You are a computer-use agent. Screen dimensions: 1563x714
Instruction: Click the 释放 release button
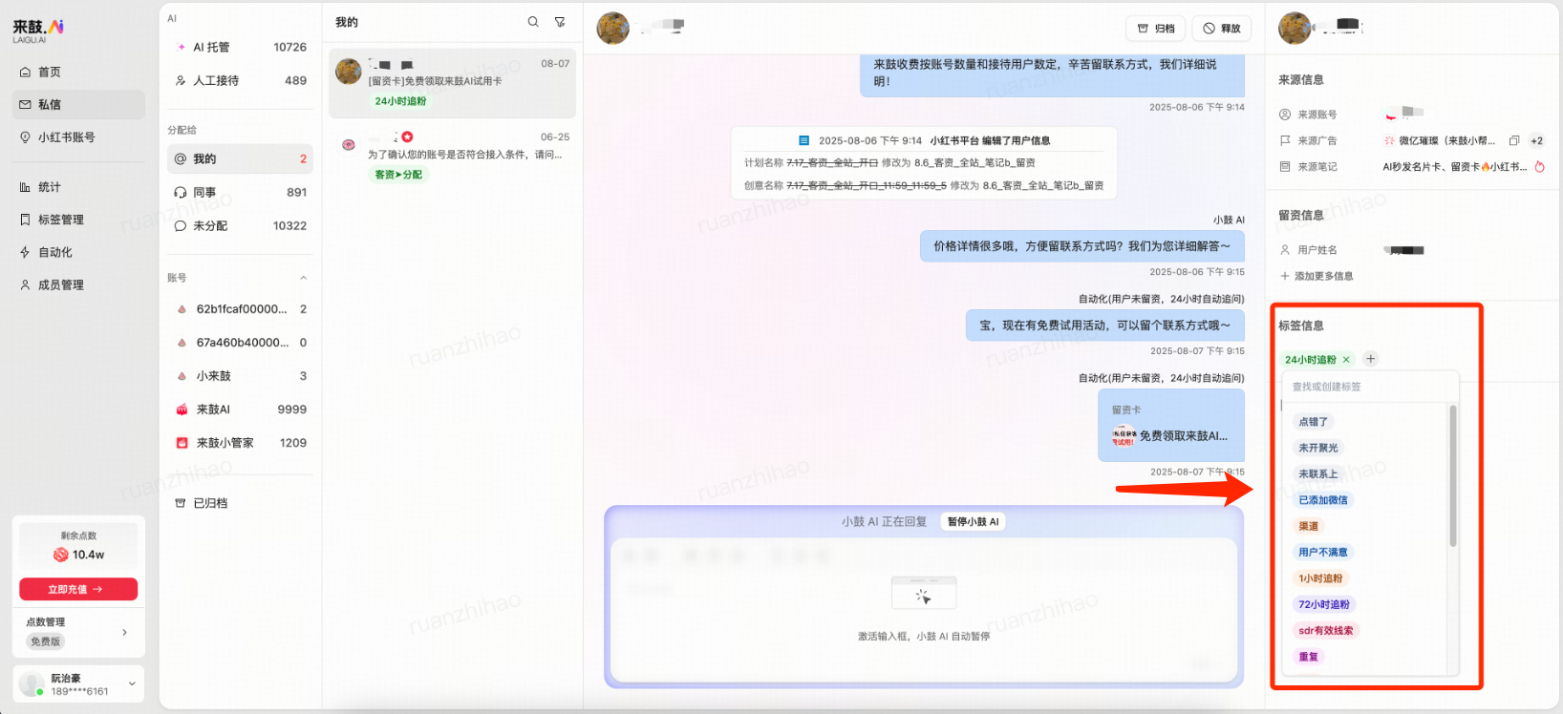[1222, 29]
